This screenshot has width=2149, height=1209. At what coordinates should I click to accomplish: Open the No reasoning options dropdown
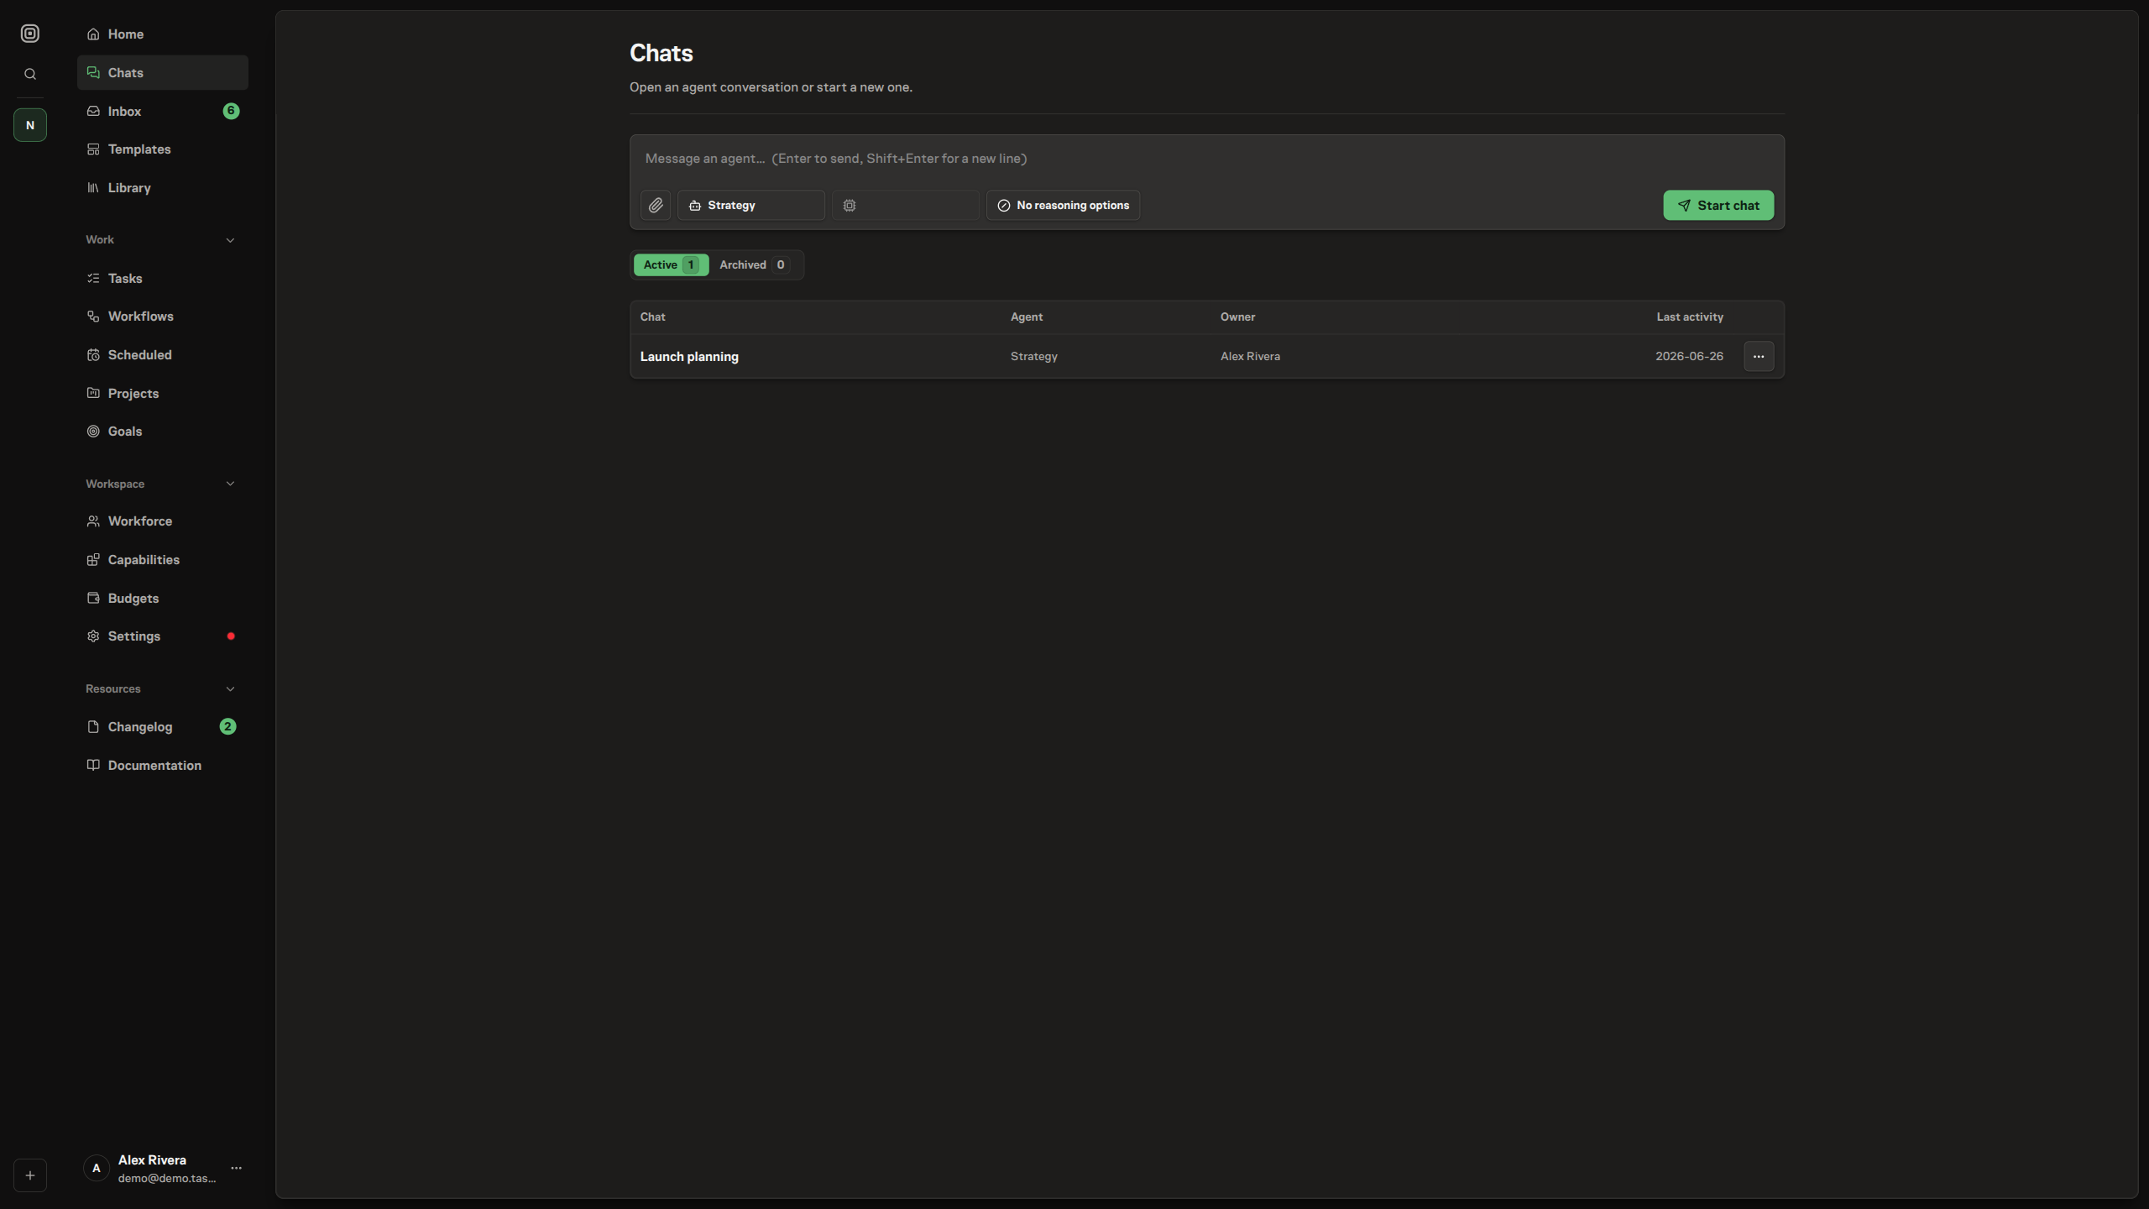click(x=1063, y=205)
